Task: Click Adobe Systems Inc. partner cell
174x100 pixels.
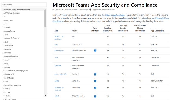Action: (79, 51)
